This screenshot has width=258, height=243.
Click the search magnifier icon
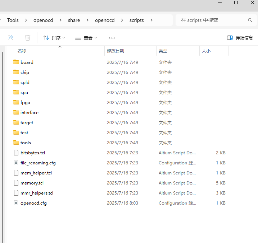pyautogui.click(x=250, y=20)
